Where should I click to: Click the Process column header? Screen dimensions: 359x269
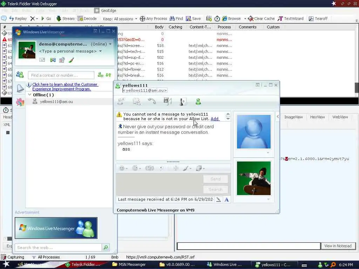tap(224, 27)
